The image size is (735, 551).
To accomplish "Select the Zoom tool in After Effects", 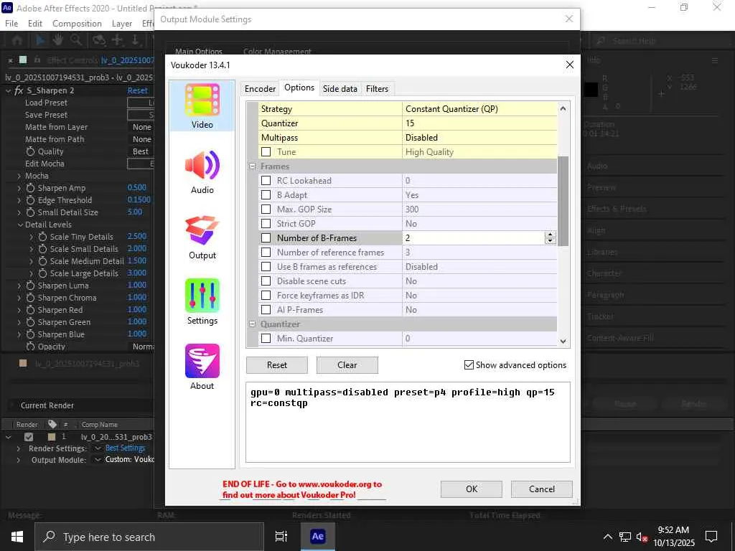I will click(x=76, y=40).
